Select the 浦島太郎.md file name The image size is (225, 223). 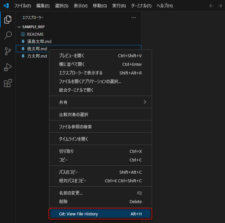click(39, 42)
